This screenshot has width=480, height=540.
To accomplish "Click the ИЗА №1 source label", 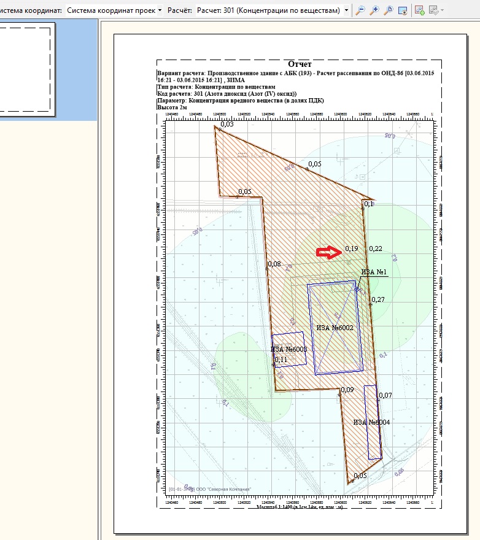I will click(373, 272).
